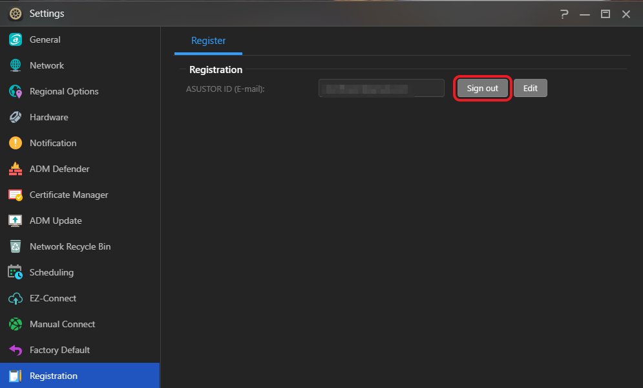Minimize the Settings window
This screenshot has width=643, height=388.
pos(585,14)
